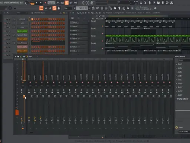Click the magnet snap icon in Playlist toolbar
190x143 pixels.
tap(73, 13)
